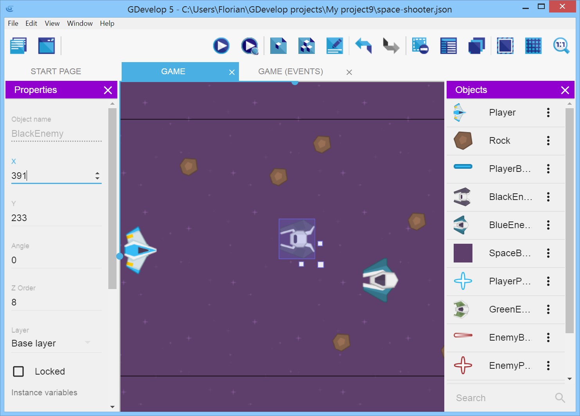Click the X position stepper arrows
This screenshot has height=416, width=580.
pos(97,176)
